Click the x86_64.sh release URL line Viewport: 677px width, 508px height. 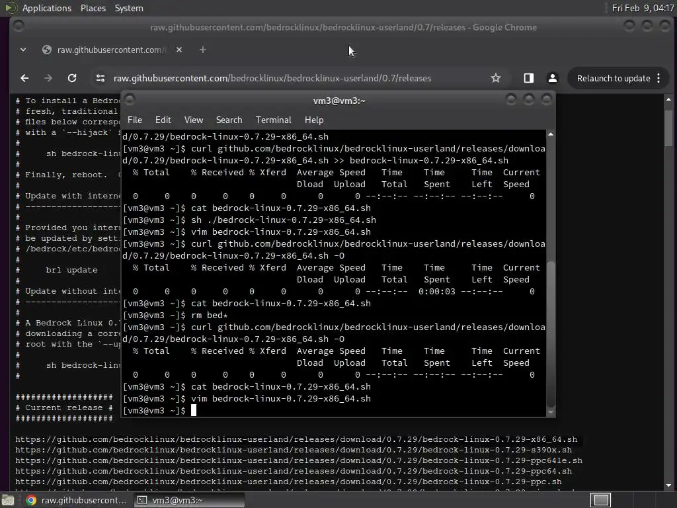(296, 439)
